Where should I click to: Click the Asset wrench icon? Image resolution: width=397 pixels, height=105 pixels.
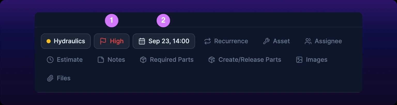[266, 41]
